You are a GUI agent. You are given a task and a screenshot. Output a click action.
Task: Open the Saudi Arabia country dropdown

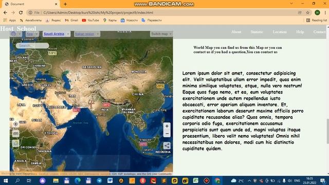point(57,34)
